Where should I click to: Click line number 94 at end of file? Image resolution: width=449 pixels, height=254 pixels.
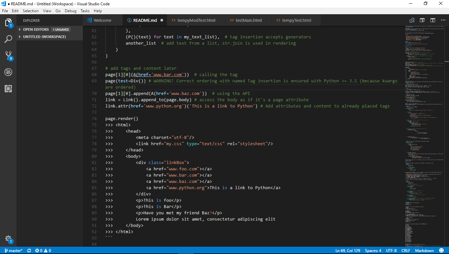coord(94,244)
